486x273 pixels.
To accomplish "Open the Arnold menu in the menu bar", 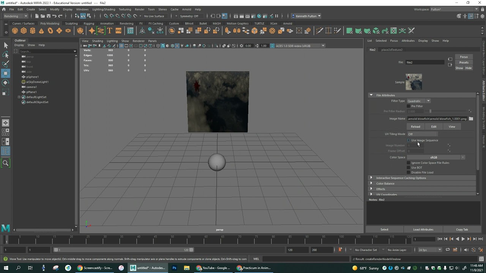I will [186, 9].
